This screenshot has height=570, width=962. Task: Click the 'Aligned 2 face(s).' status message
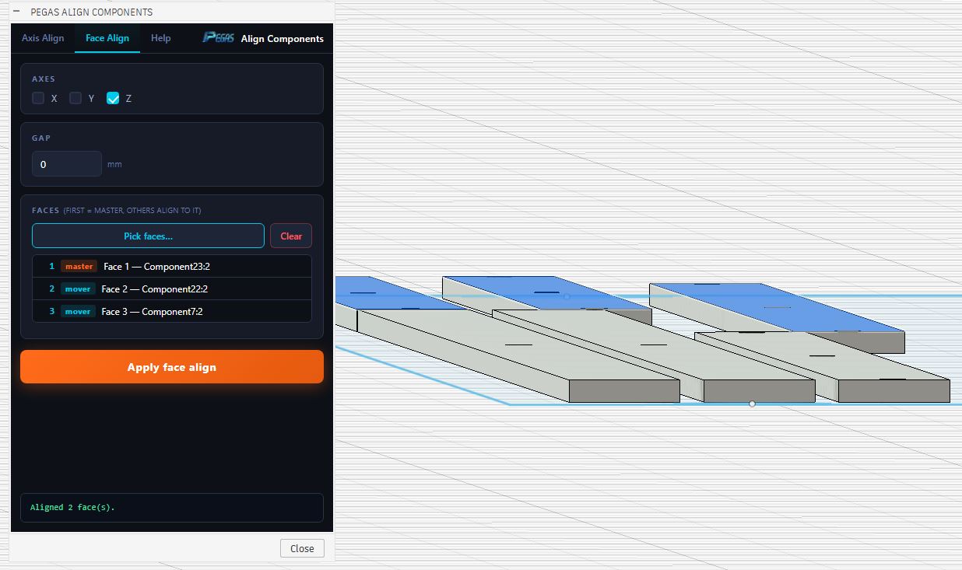point(72,507)
